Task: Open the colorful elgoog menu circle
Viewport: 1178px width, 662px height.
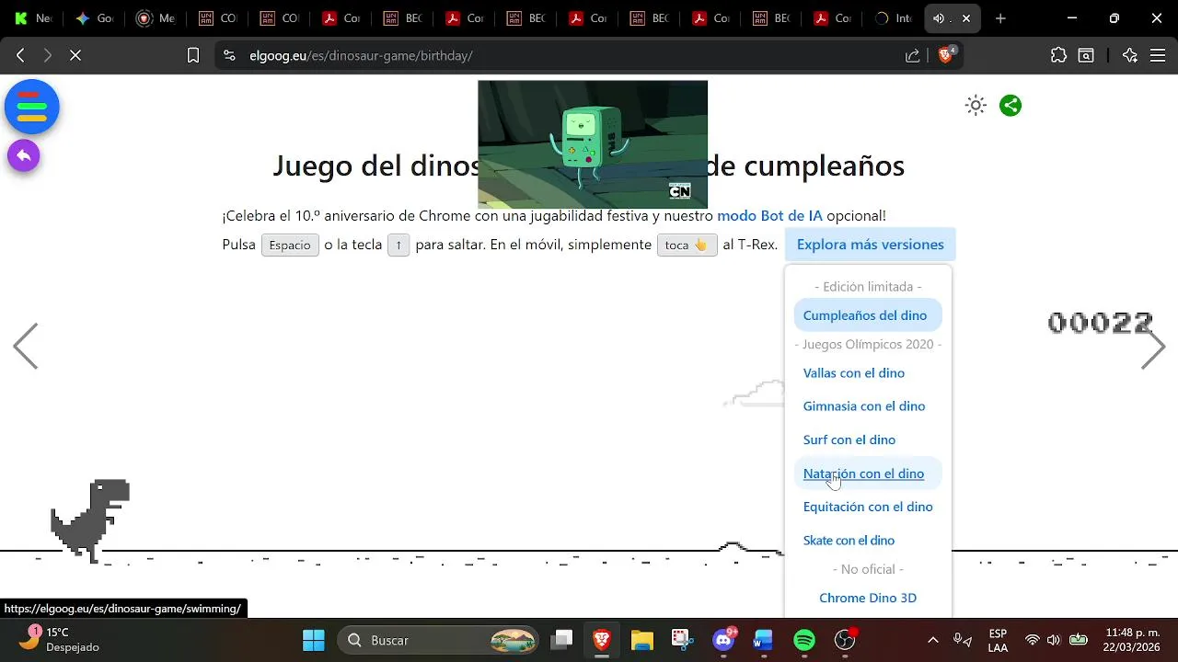Action: pyautogui.click(x=32, y=107)
